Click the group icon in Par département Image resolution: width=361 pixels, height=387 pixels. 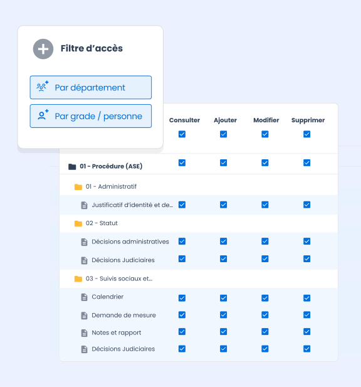(x=43, y=87)
